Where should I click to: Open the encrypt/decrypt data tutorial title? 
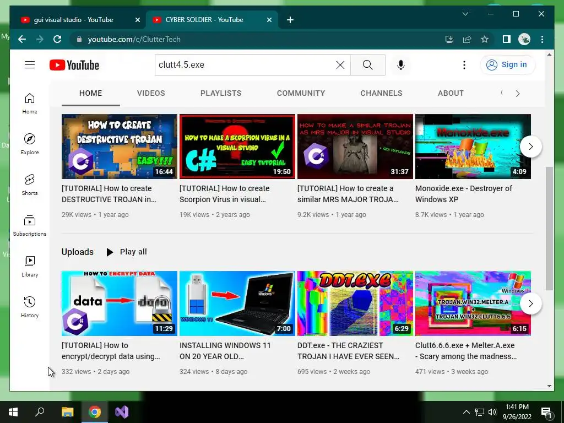click(111, 351)
